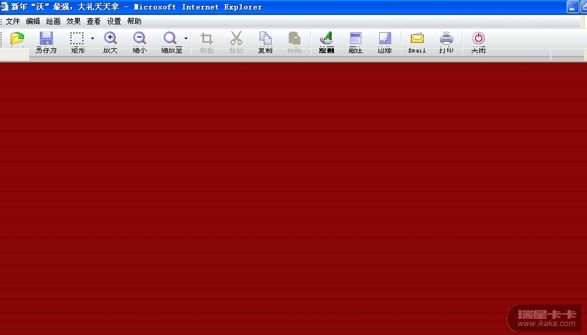The height and width of the screenshot is (335, 587).
Task: Click the 缩小 zoom out magnifier
Action: pos(140,38)
